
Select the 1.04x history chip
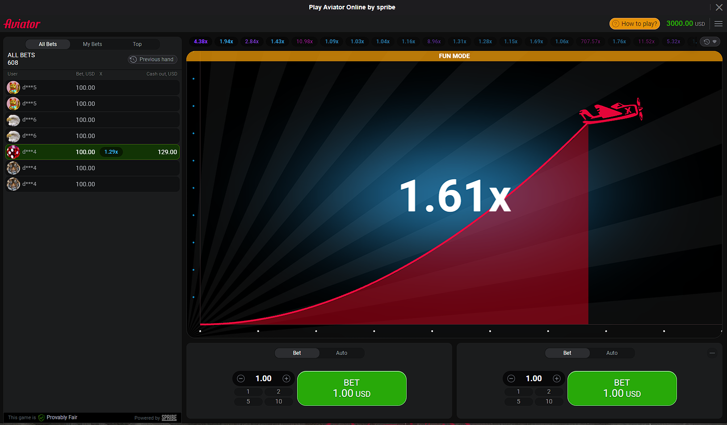click(383, 42)
